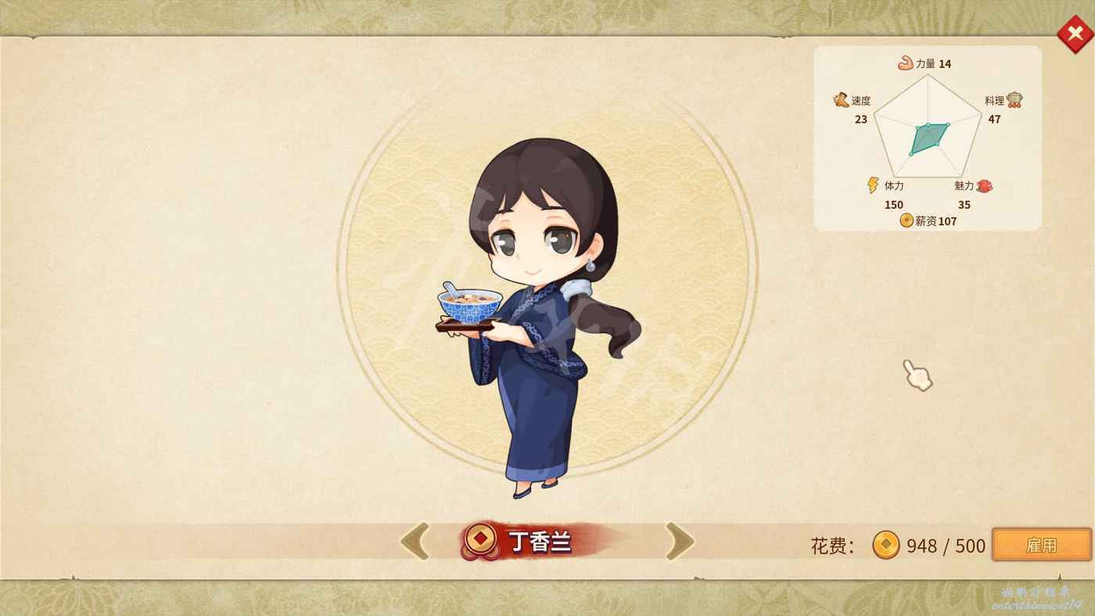
Task: Click the 力量 strength arm icon
Action: click(906, 63)
